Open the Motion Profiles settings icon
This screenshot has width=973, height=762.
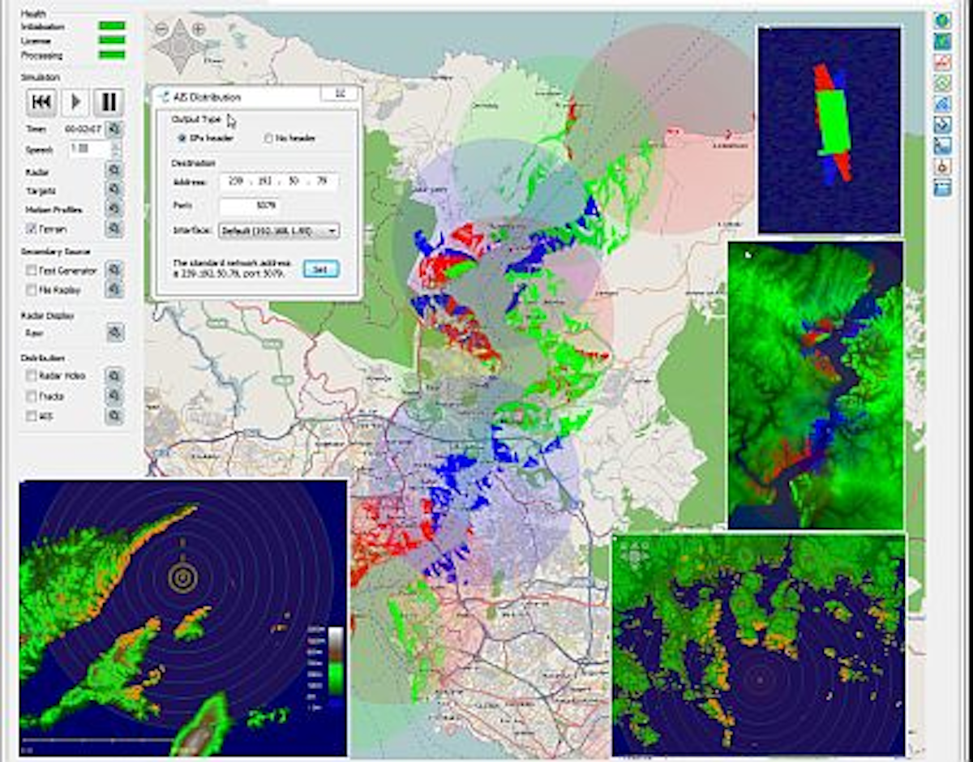point(114,208)
